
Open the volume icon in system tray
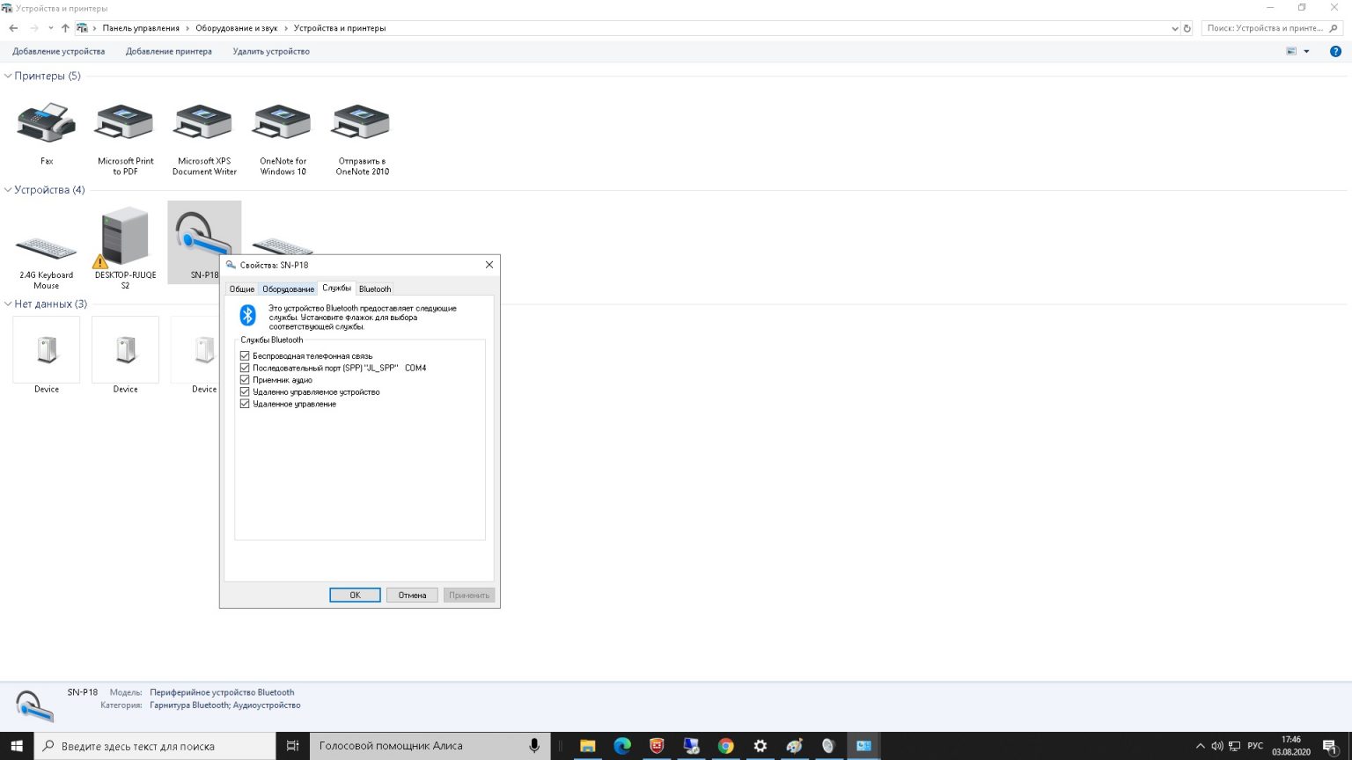tap(1217, 746)
